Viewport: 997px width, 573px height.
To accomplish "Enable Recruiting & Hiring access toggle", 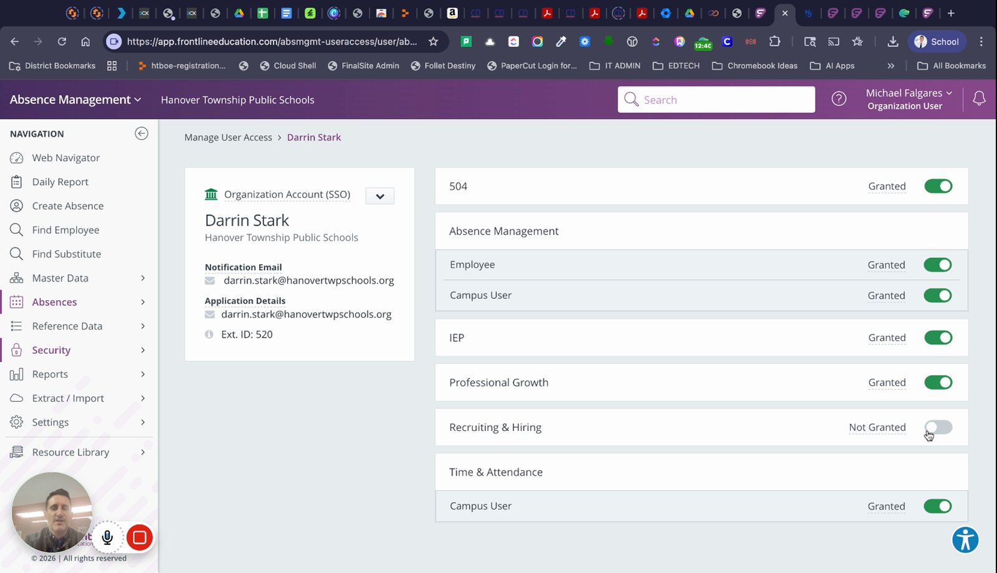I will point(938,427).
